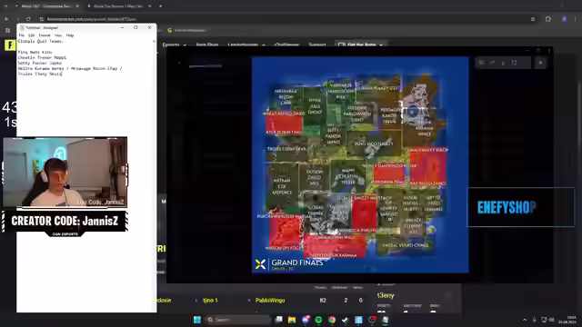The width and height of the screenshot is (582, 327).
Task: Close the map image viewer overlay
Action: pyautogui.click(x=540, y=63)
